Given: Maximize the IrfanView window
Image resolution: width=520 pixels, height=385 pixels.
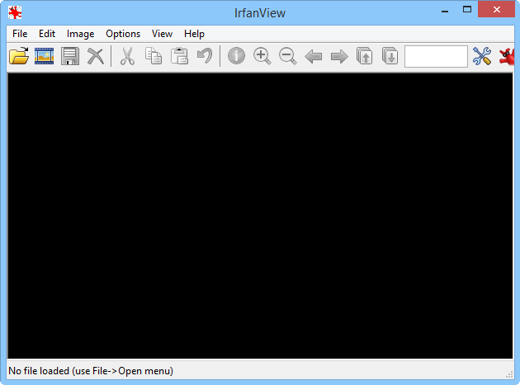Looking at the screenshot, I should (467, 10).
